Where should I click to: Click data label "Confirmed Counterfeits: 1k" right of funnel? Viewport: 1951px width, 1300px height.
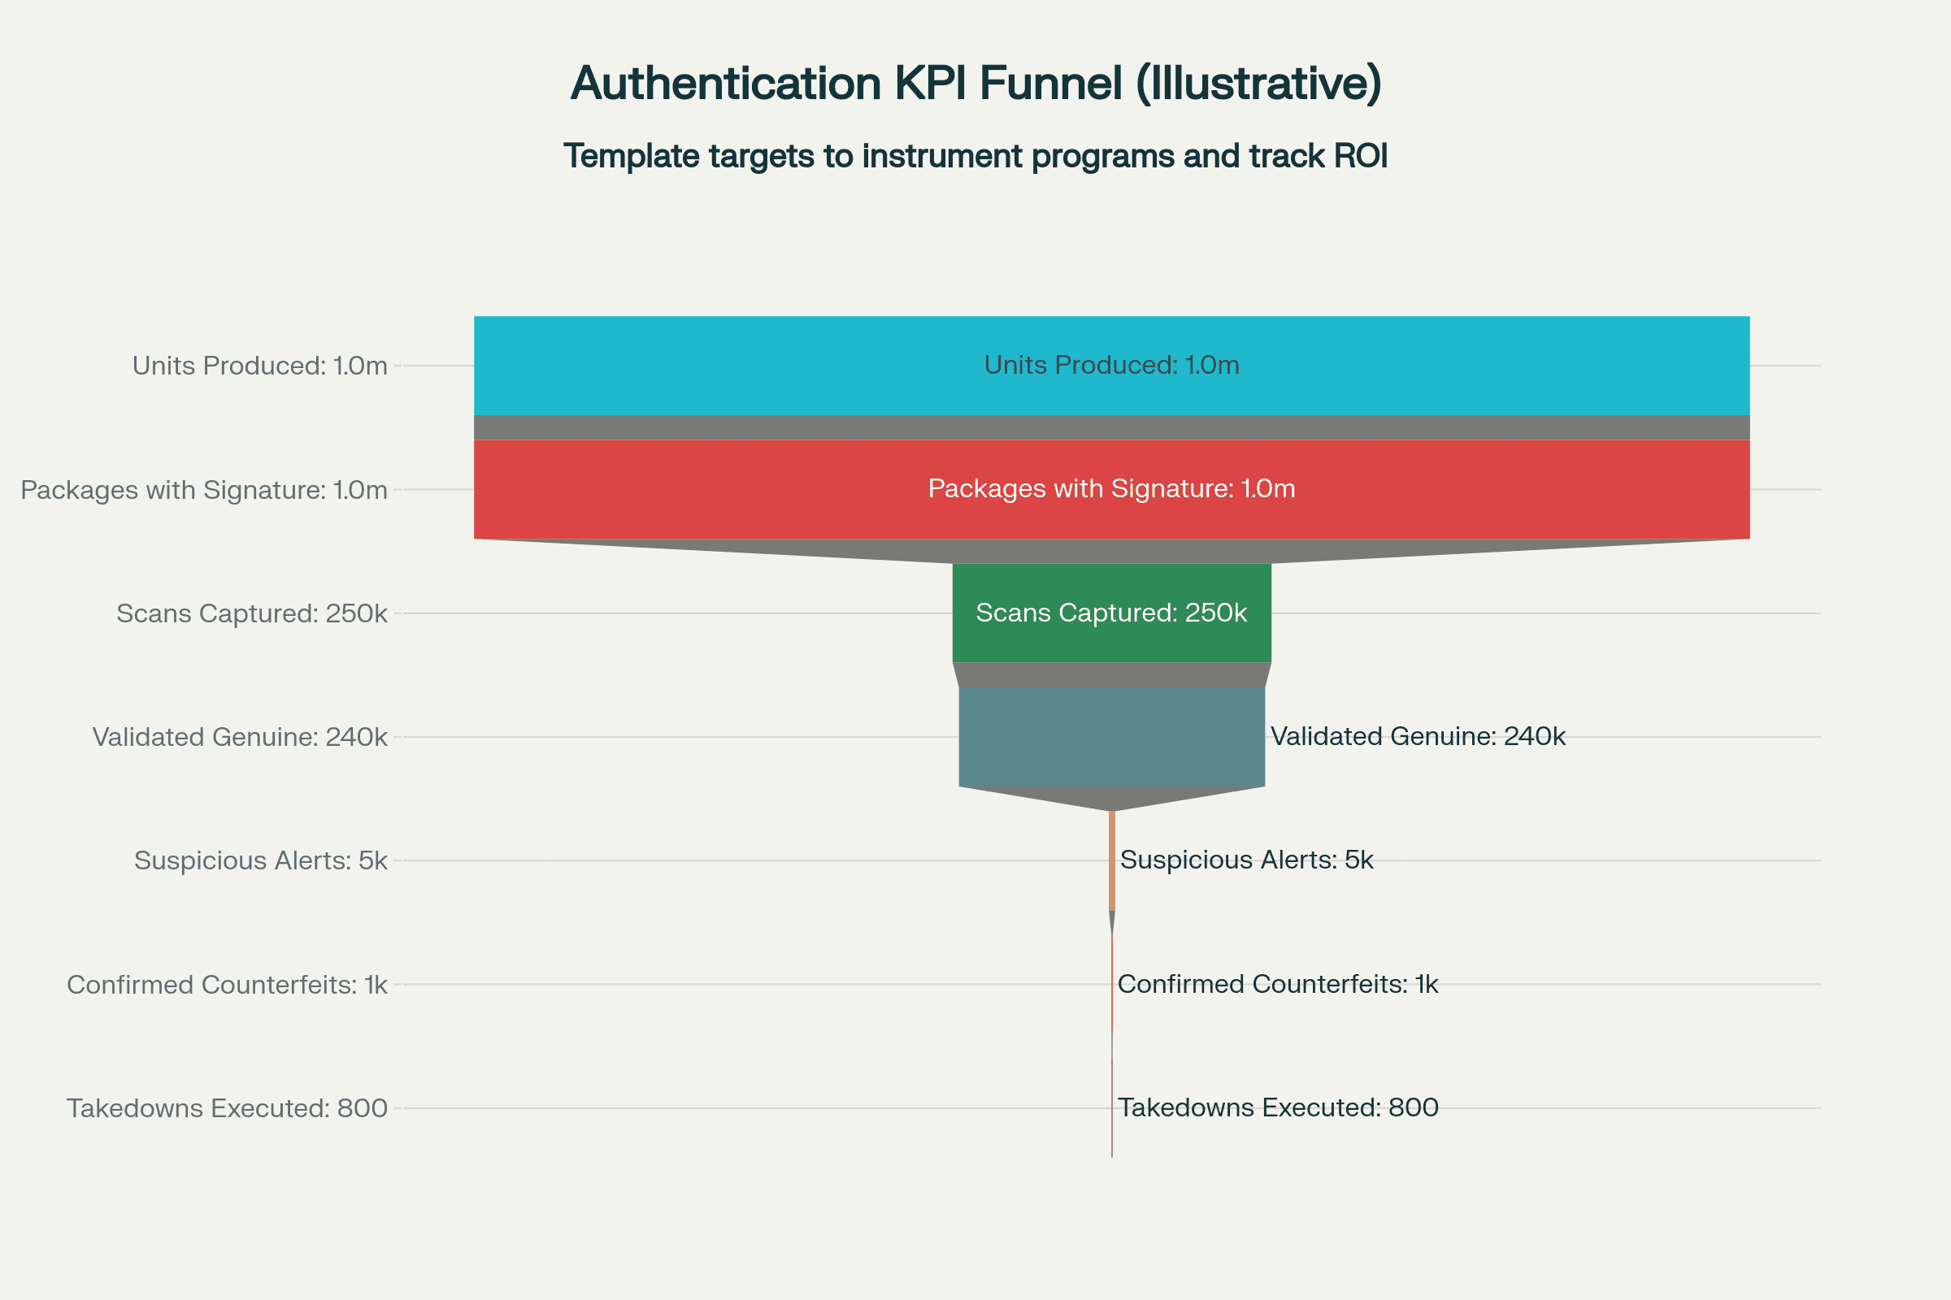1277,984
